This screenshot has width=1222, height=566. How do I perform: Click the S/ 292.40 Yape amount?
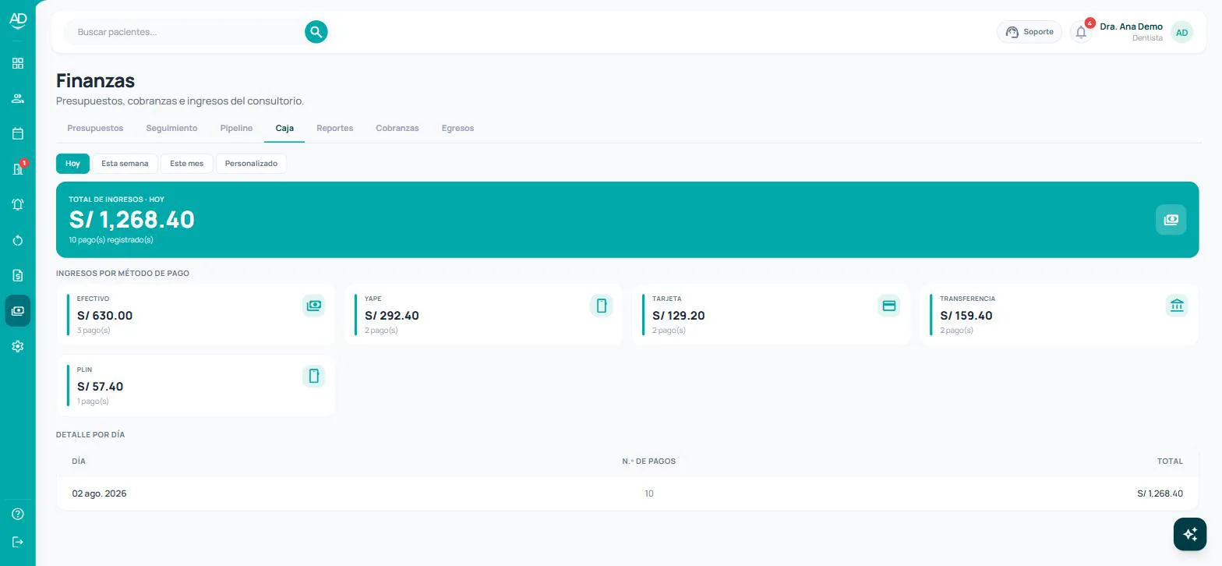coord(391,316)
